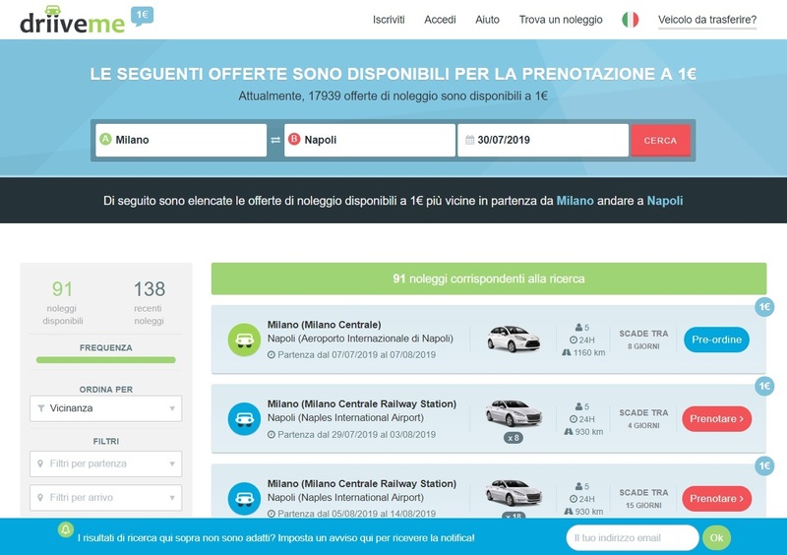Go to Trova un noleggio
The image size is (787, 555).
(561, 20)
